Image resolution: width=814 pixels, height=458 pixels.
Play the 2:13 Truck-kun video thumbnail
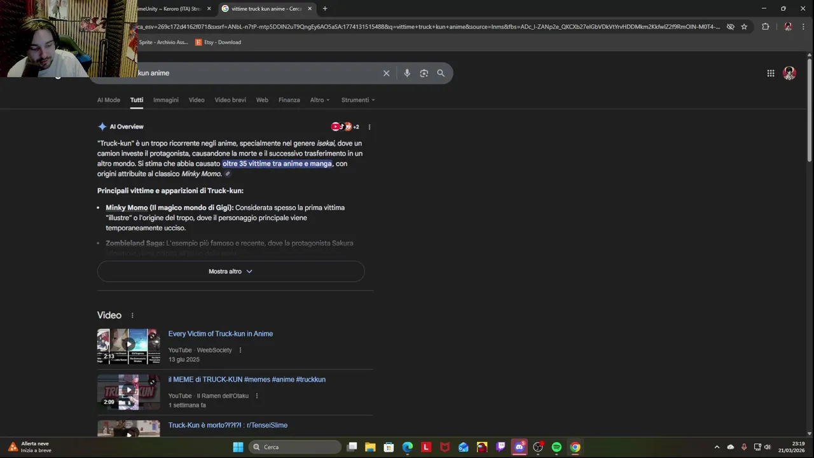[x=128, y=347]
